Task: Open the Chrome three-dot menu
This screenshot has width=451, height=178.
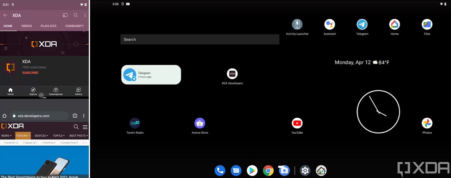Action: 84,116
